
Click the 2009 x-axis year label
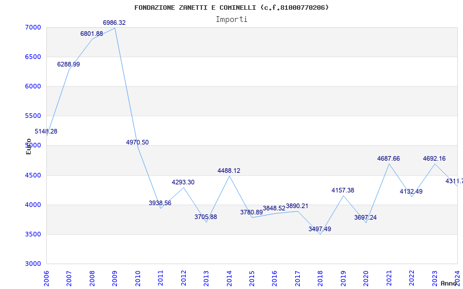coord(115,279)
